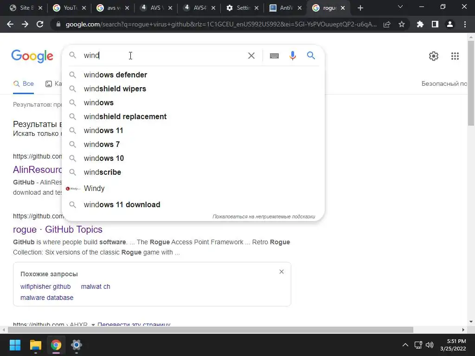Toggle the Chrome side panel icon

pos(435,24)
